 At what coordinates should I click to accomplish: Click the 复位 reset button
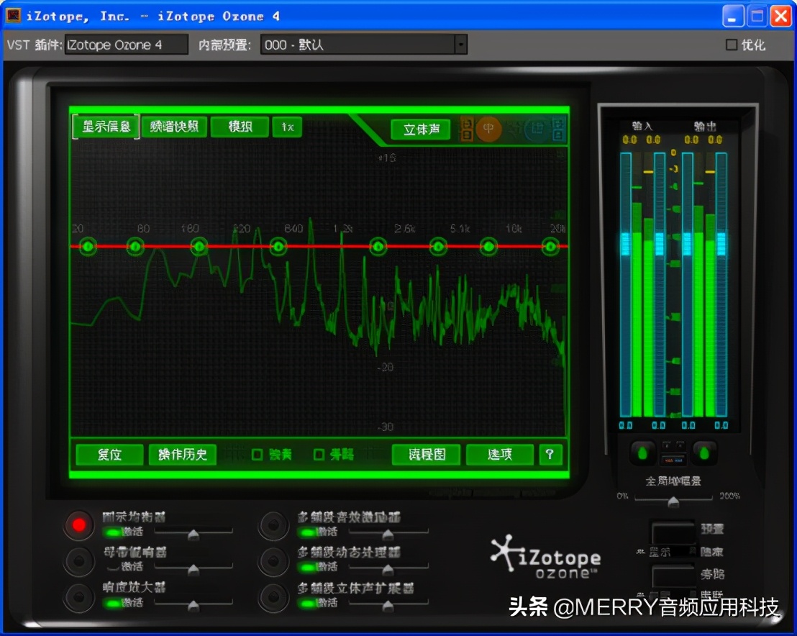pyautogui.click(x=109, y=454)
